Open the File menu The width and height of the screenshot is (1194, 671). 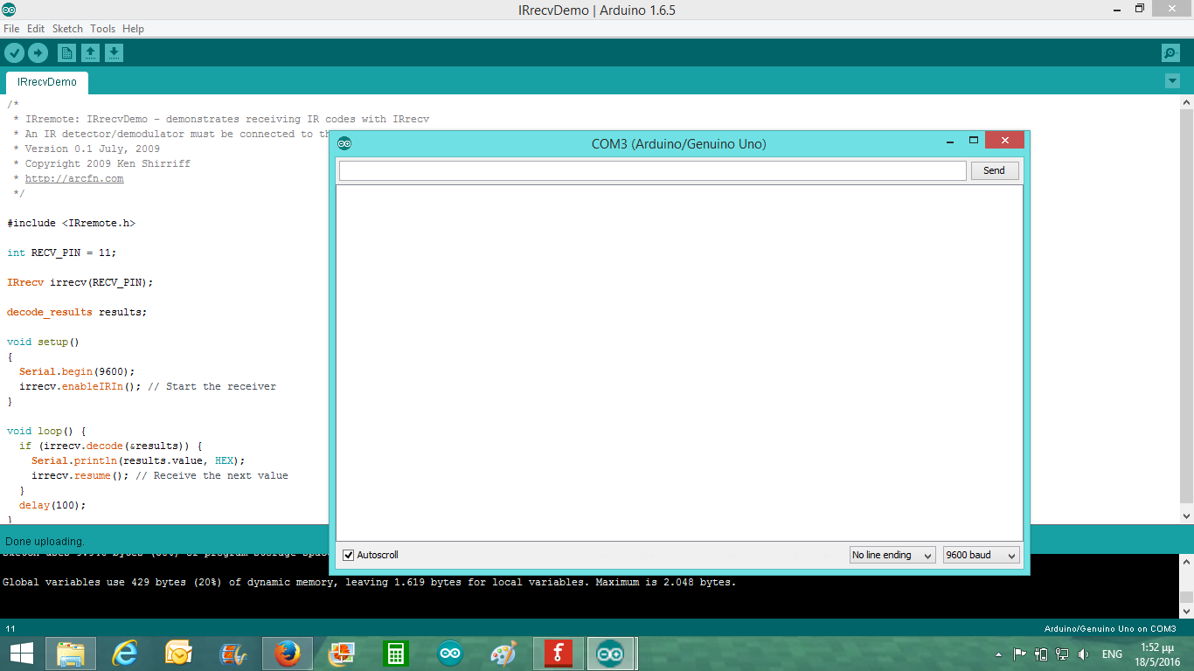coord(11,29)
